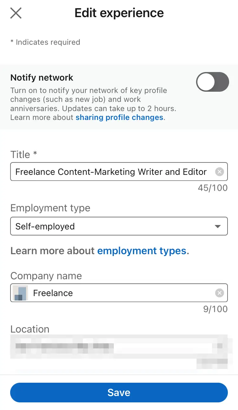The height and width of the screenshot is (410, 238).
Task: Click the Employment type label
Action: point(50,208)
